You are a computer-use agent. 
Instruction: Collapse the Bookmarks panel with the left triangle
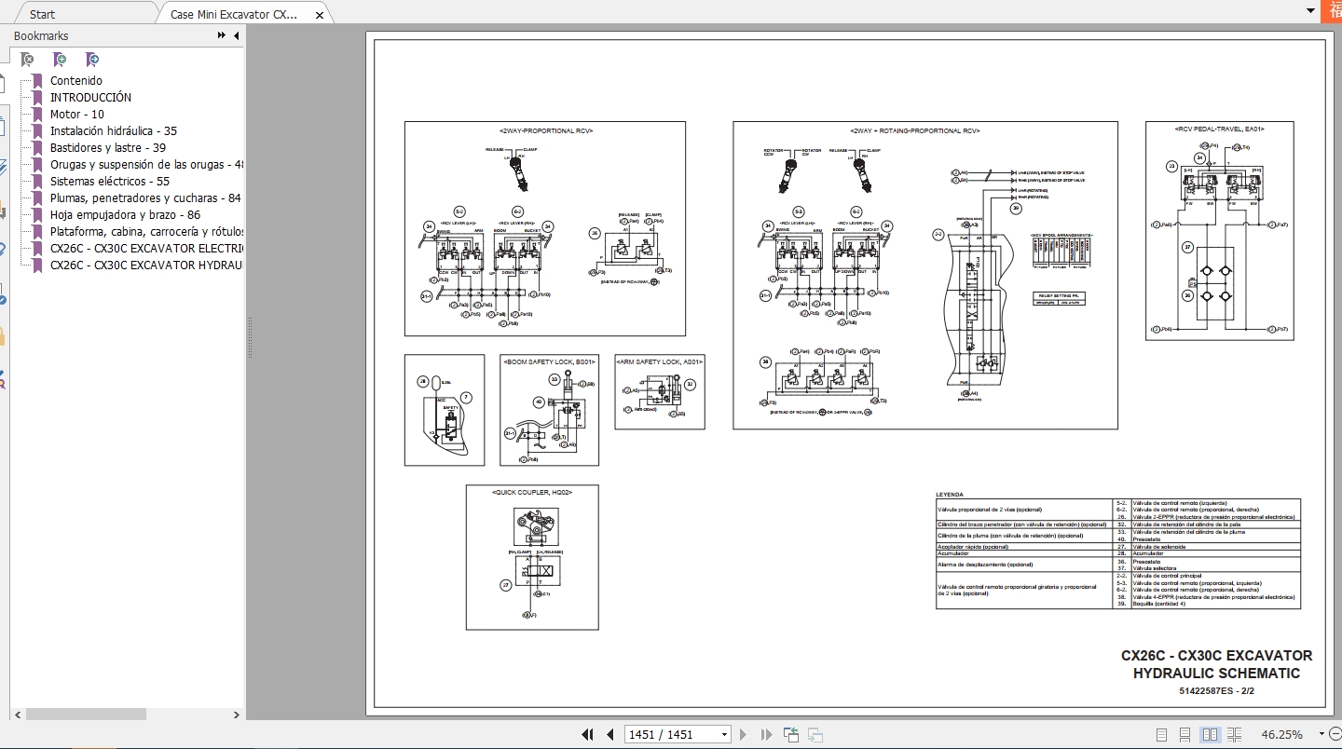[x=236, y=35]
